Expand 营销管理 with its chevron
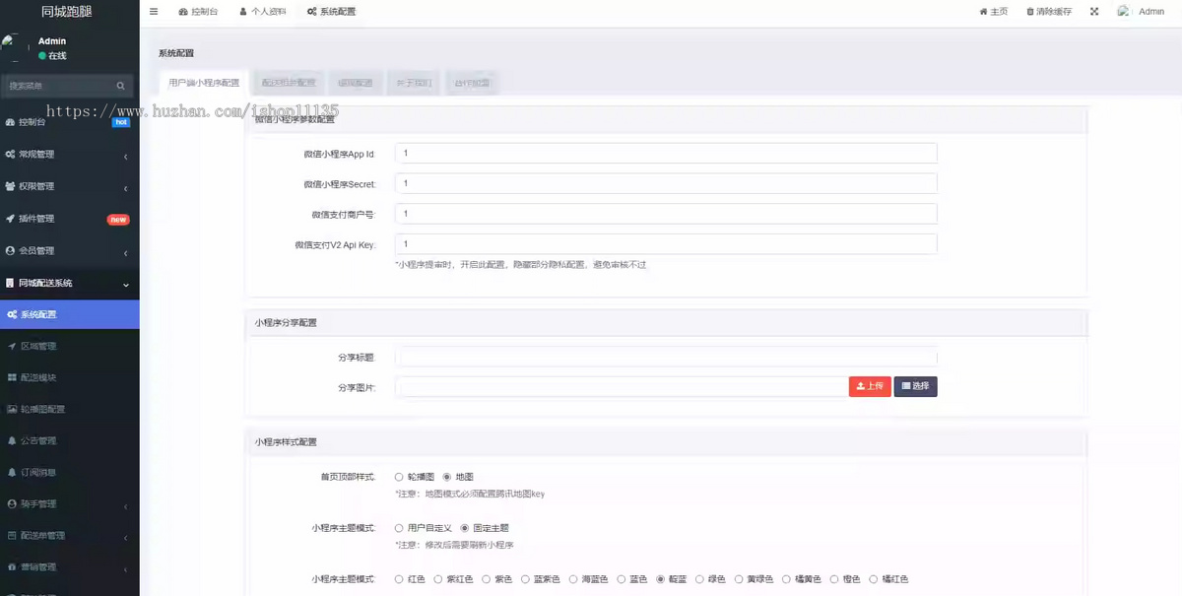Viewport: 1182px width, 596px height. 126,569
